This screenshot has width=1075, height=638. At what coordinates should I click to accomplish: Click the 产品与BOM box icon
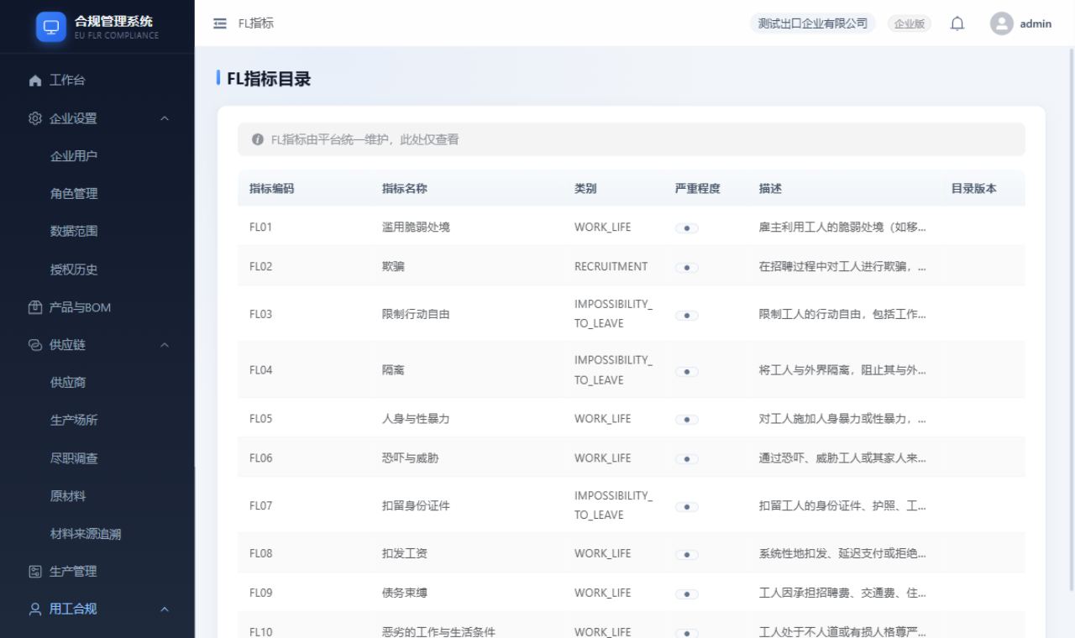tap(34, 307)
